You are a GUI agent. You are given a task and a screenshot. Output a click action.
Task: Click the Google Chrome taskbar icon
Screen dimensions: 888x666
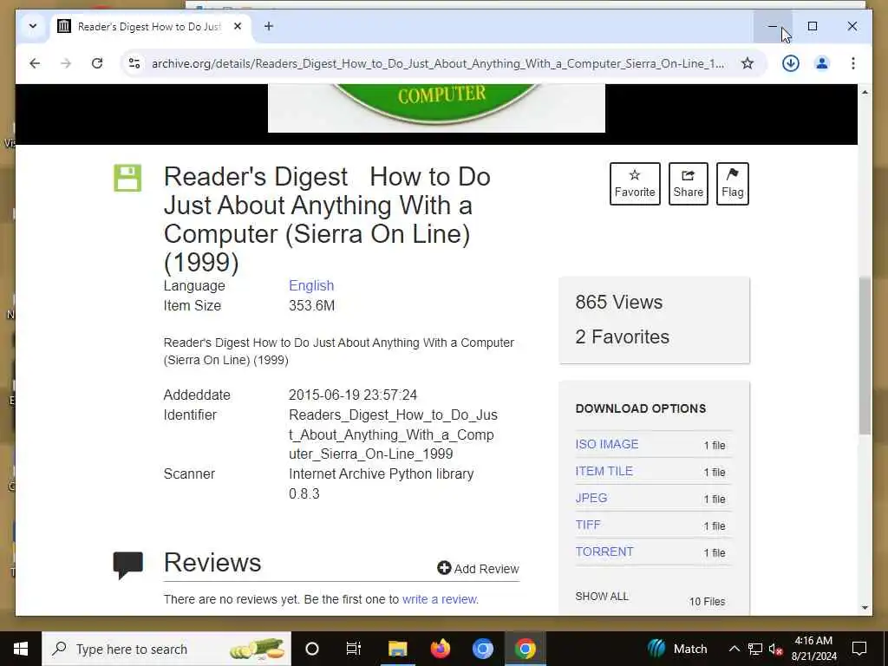pyautogui.click(x=525, y=649)
